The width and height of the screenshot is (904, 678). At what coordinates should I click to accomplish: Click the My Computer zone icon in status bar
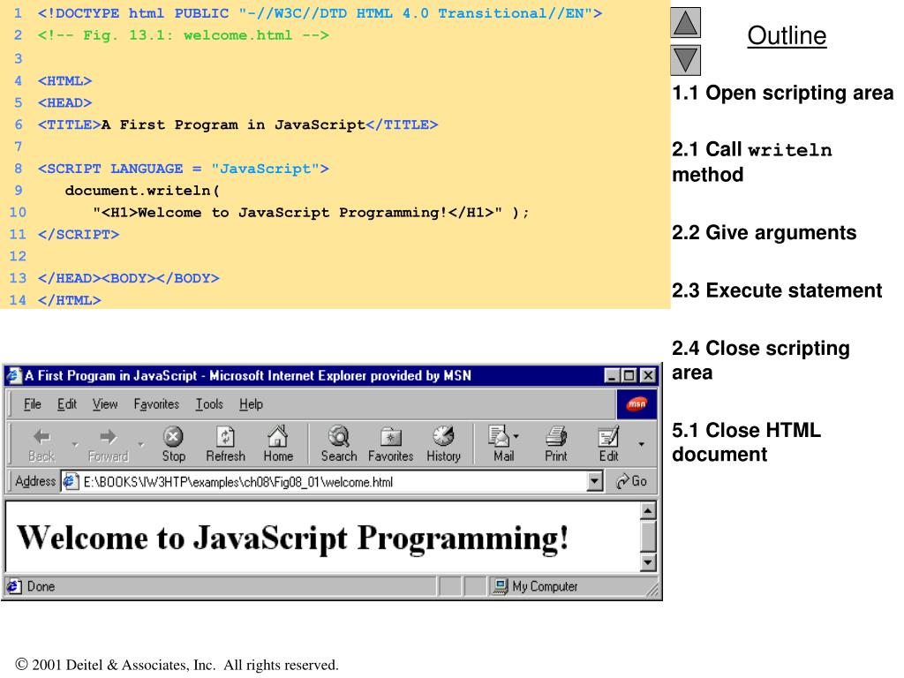click(x=501, y=586)
